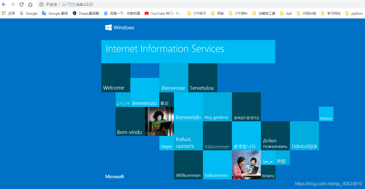The width and height of the screenshot is (365, 189).
Task: Click the Bem-vindo tile
Action: click(130, 121)
